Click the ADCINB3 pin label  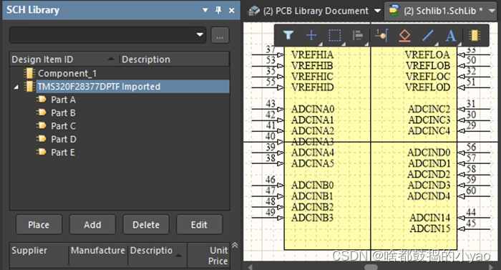(312, 218)
